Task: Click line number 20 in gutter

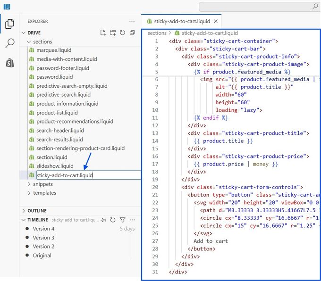Action: point(155,187)
